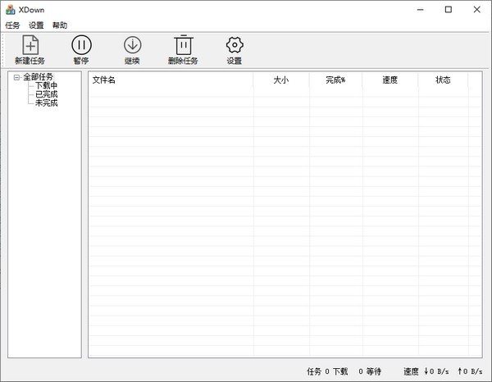The width and height of the screenshot is (492, 382).
Task: Open the 帮助 menu
Action: [x=60, y=25]
